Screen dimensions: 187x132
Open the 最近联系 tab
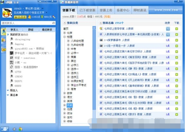coord(47,30)
